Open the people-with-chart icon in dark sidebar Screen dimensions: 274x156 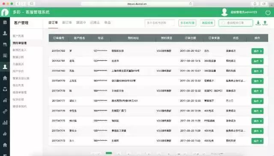point(5,100)
